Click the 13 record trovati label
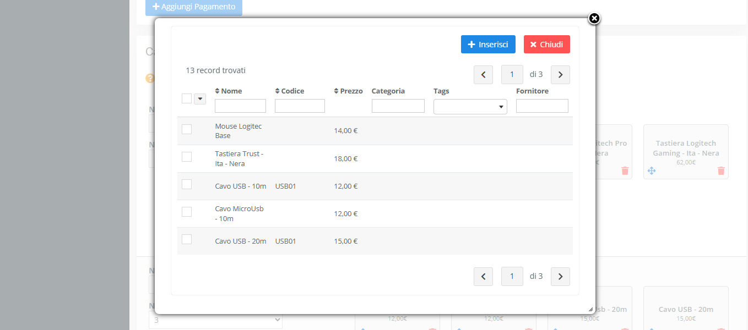Screen dimensions: 748x330 pos(216,70)
